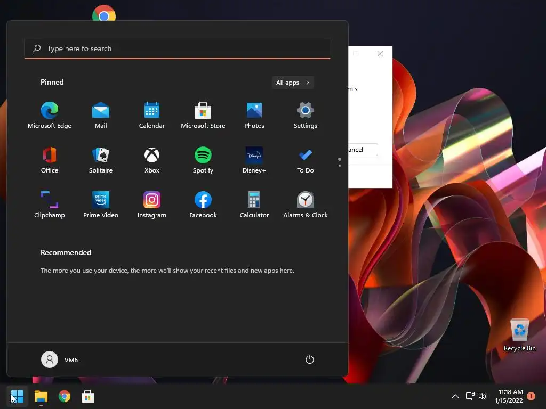Open Alarms & Clock app

pos(306,205)
